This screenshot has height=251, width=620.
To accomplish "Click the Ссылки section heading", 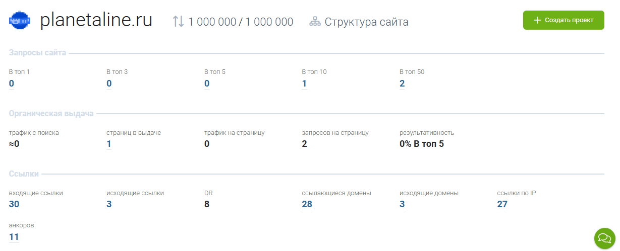I will tap(24, 174).
